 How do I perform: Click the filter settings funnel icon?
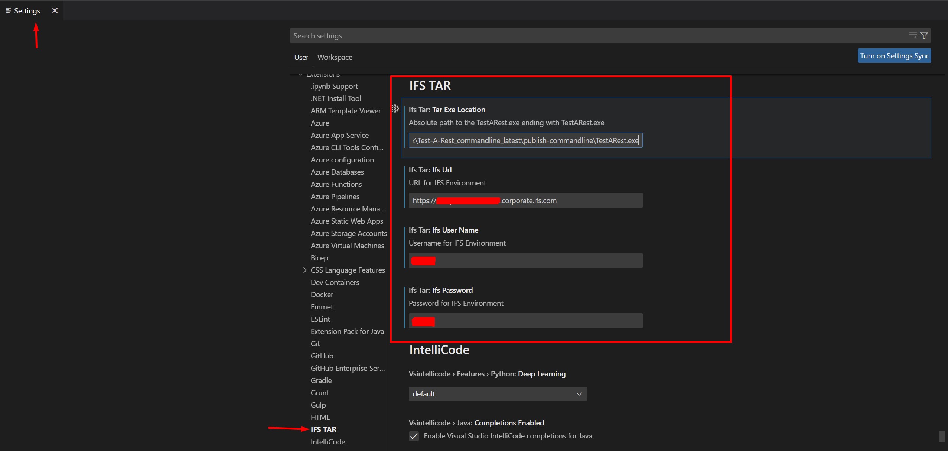924,36
